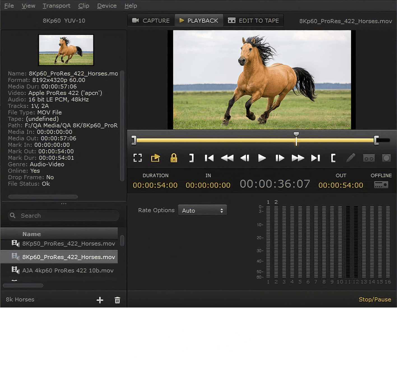Toggle the yellow padlock lock icon
The image size is (397, 368).
(x=174, y=158)
